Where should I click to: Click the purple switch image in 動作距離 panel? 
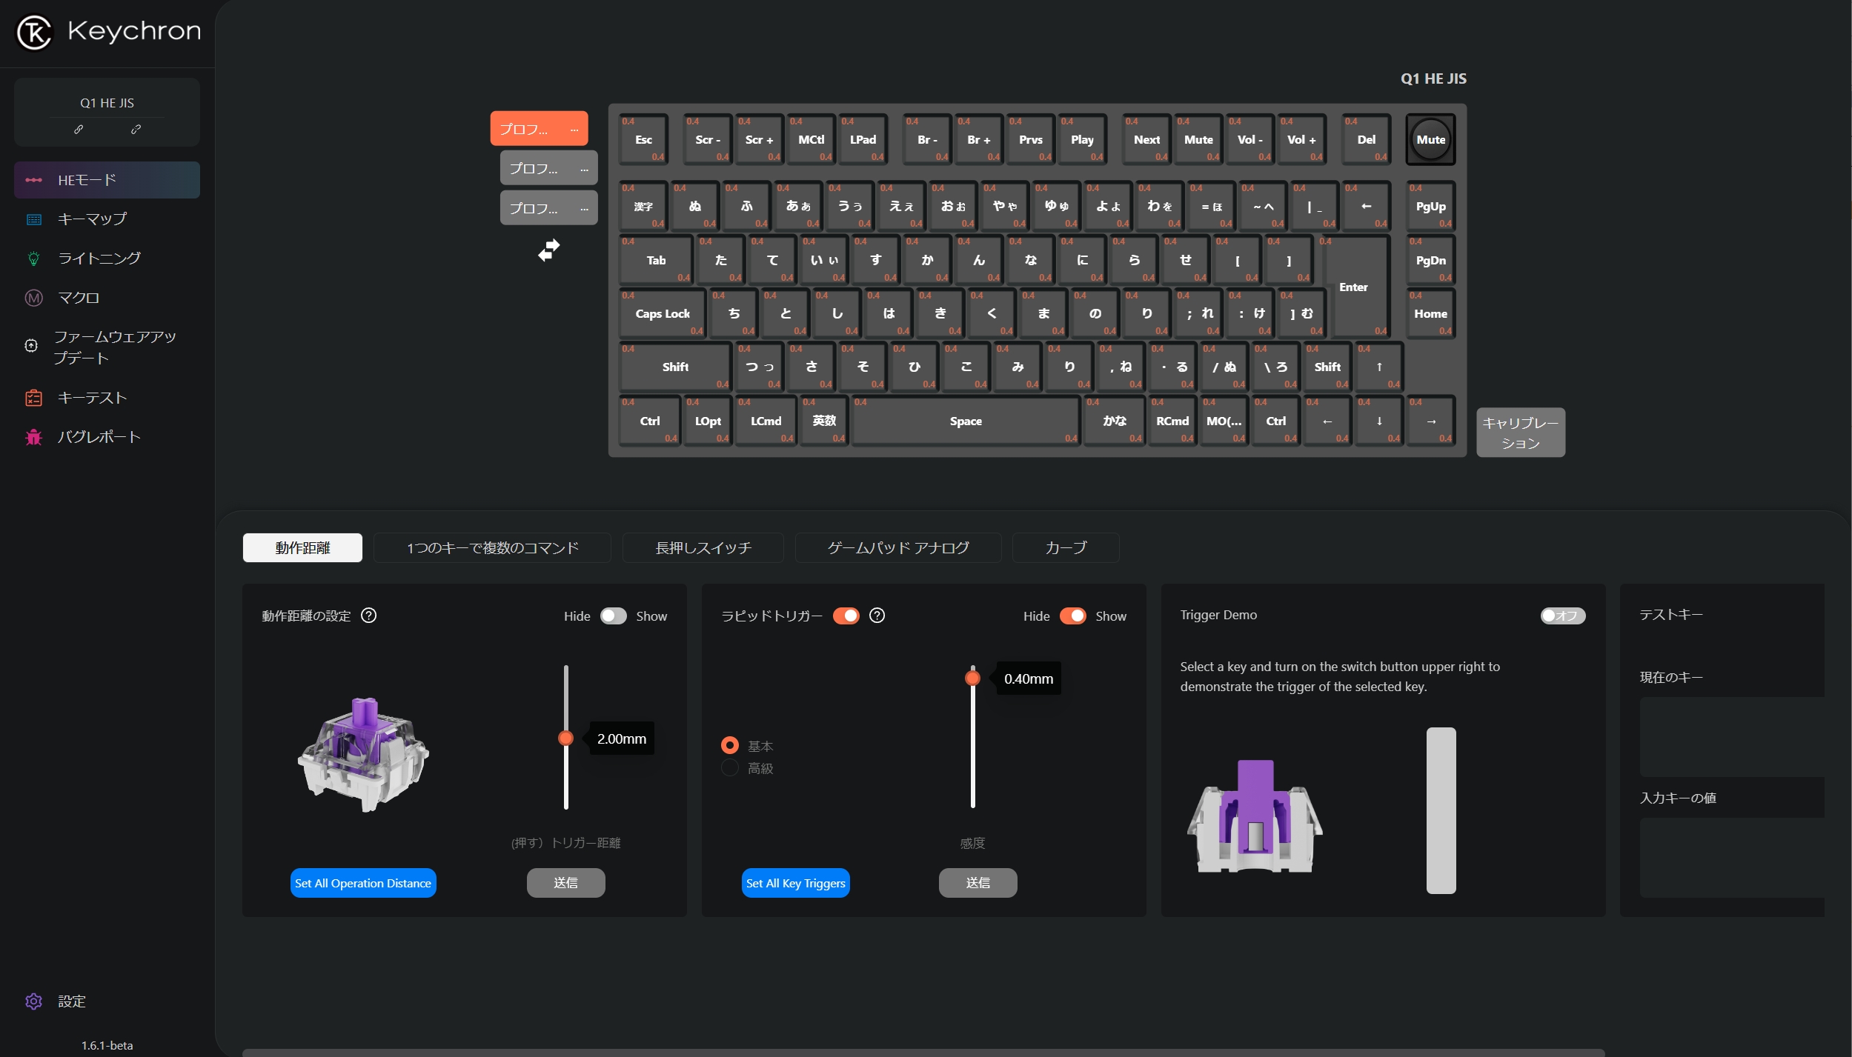click(x=363, y=754)
